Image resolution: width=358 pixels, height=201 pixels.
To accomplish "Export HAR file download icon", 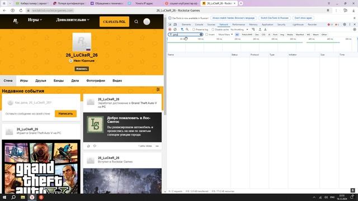I will [x=265, y=30].
